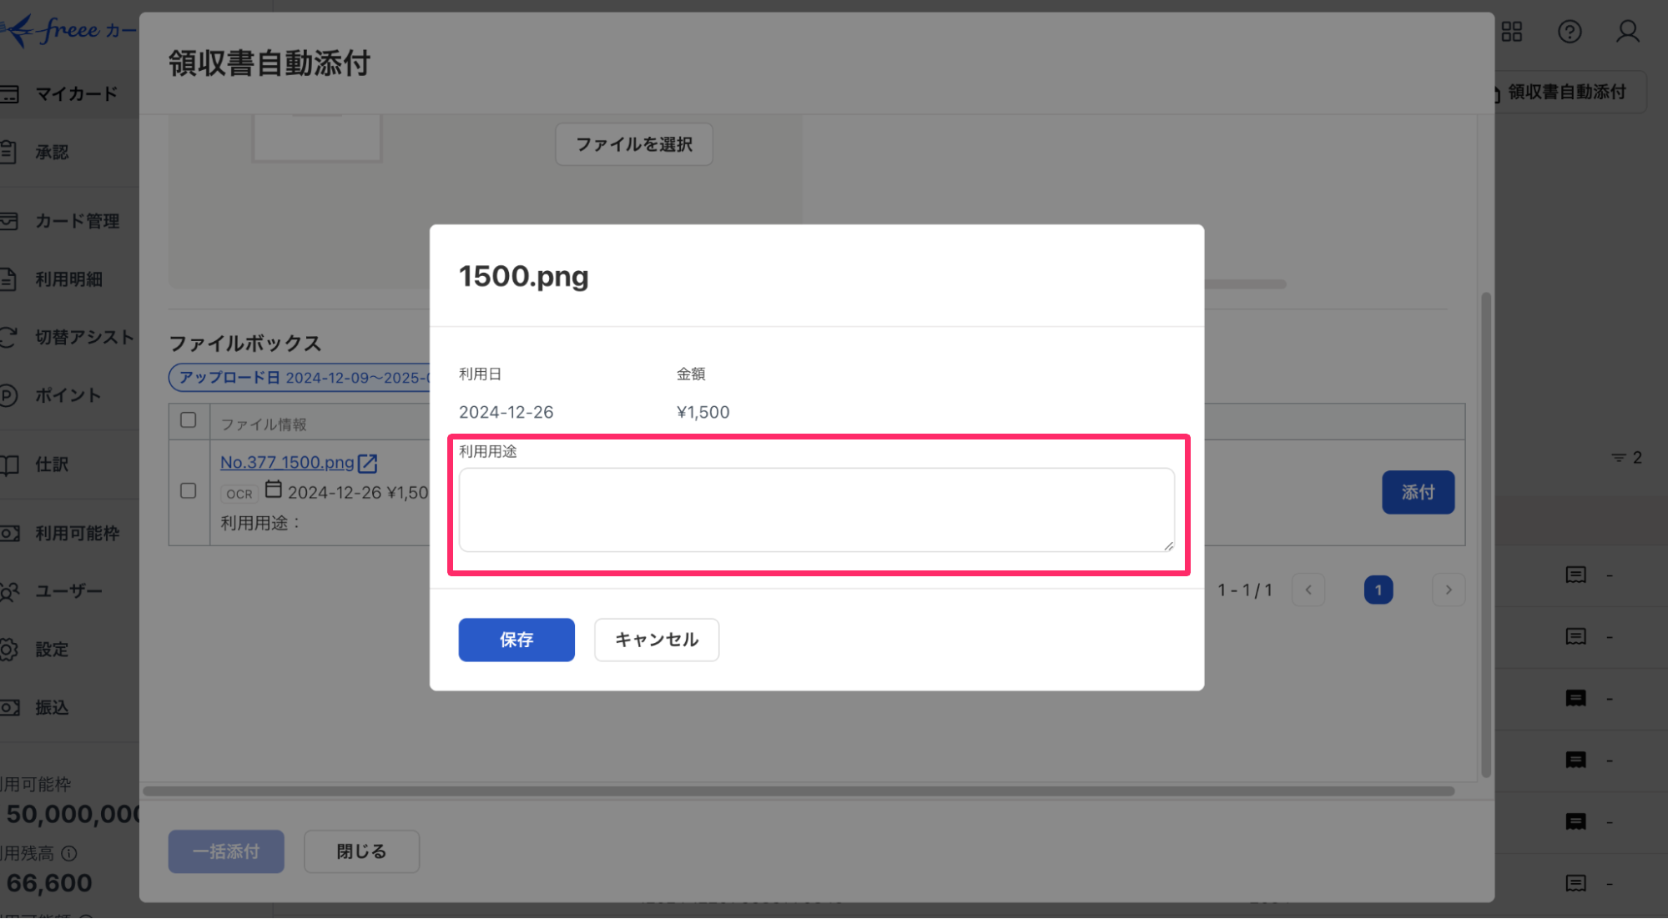The width and height of the screenshot is (1668, 919).
Task: Click the calendar icon next to 2024-12-26
Action: (273, 490)
